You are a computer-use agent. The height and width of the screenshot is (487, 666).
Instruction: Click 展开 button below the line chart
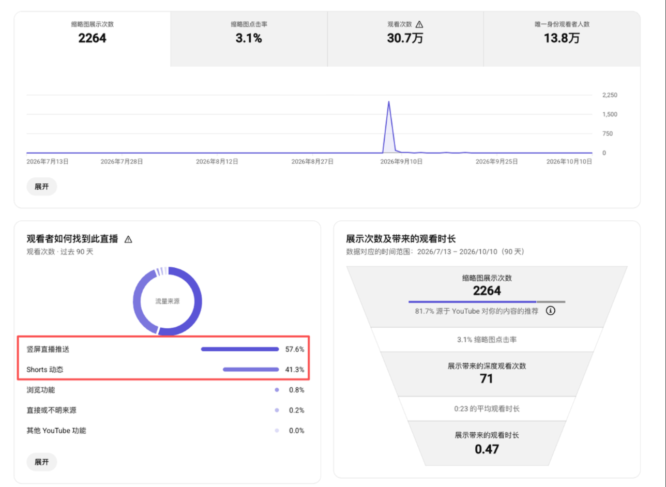pyautogui.click(x=42, y=187)
